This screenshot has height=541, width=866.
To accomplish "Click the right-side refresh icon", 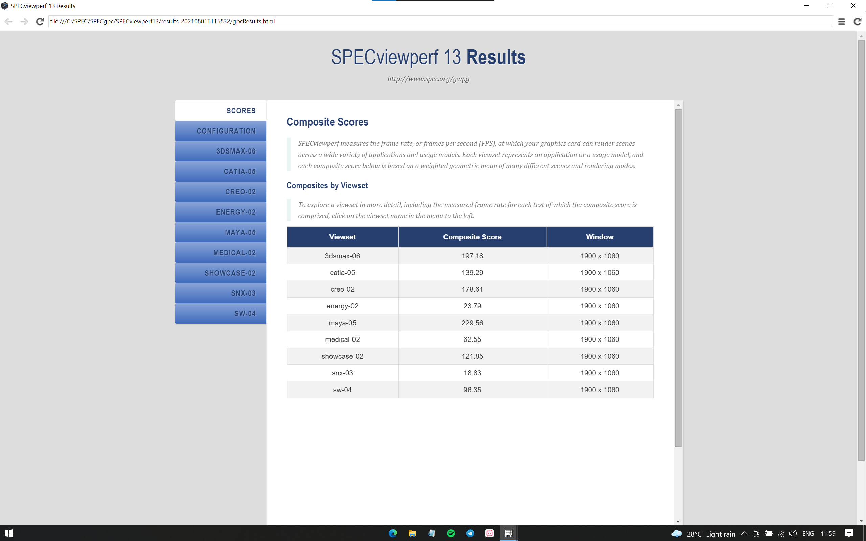I will tap(857, 21).
